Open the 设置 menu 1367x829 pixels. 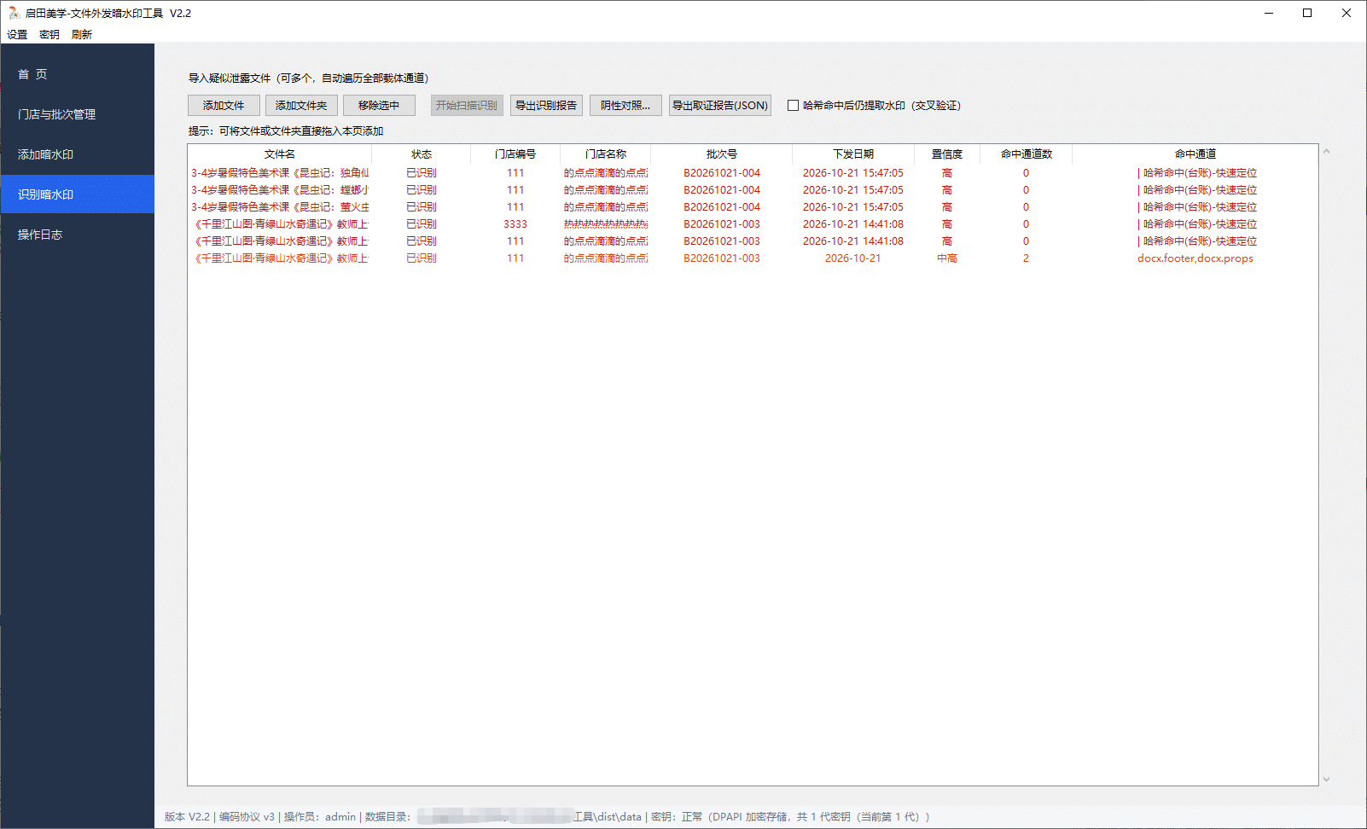[x=17, y=35]
